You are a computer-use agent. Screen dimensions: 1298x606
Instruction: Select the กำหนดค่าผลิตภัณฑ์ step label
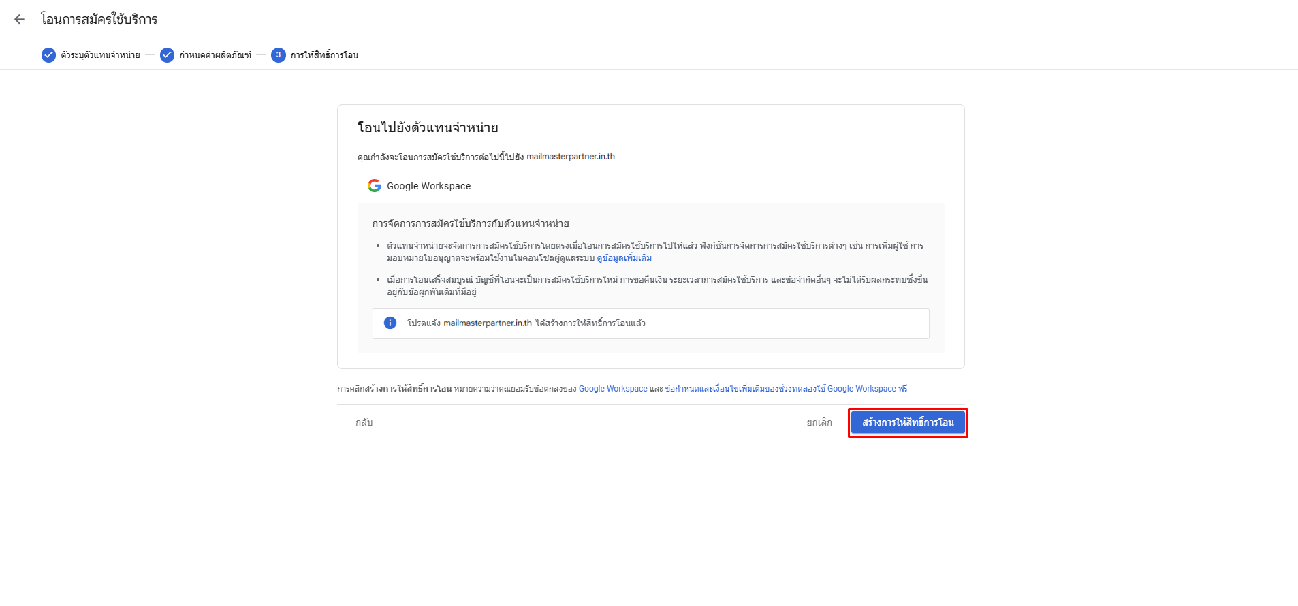click(x=215, y=55)
